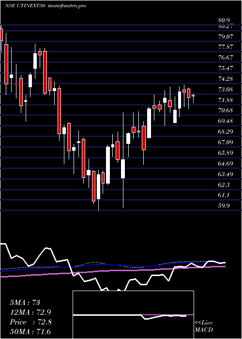Click the NSE UTINEXT50 chart title
This screenshot has height=339, width=242.
click(25, 6)
